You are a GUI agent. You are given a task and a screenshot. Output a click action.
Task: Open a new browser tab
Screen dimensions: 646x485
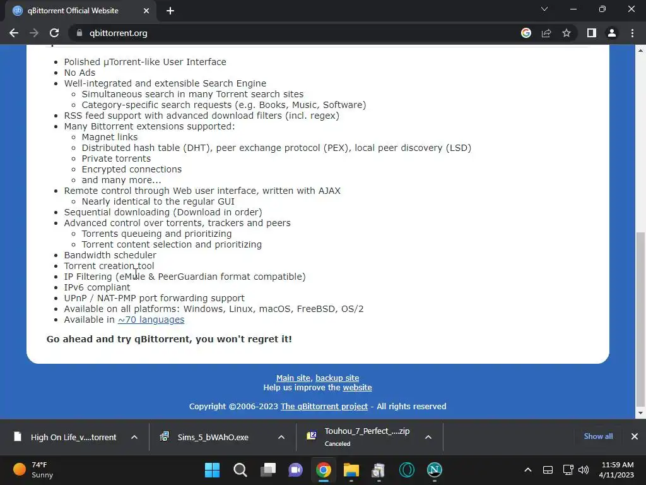point(170,11)
